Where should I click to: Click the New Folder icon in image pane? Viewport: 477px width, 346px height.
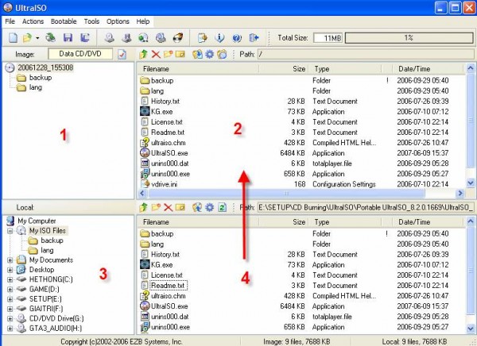168,55
